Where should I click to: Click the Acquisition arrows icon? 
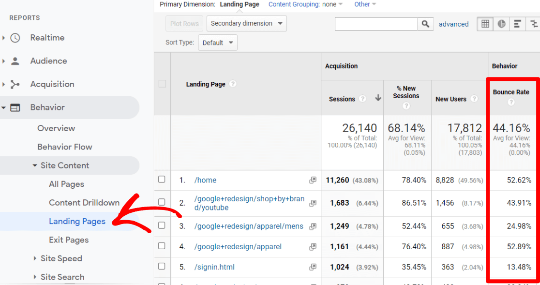tap(15, 84)
